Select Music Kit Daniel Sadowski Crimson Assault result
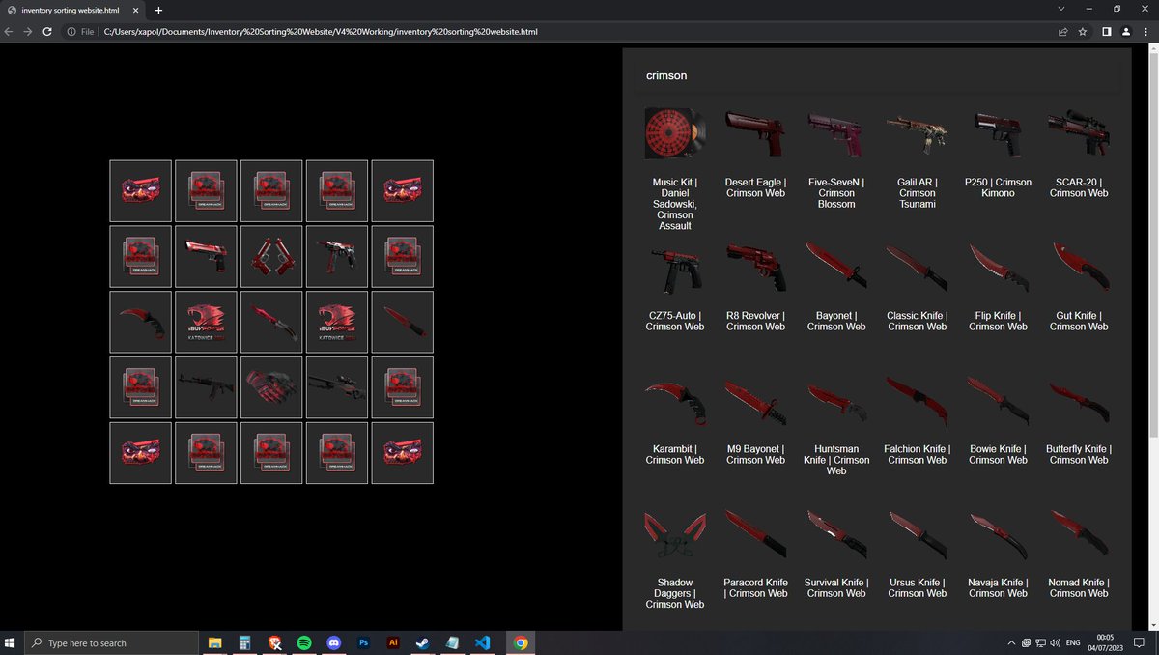This screenshot has width=1159, height=655. (675, 169)
